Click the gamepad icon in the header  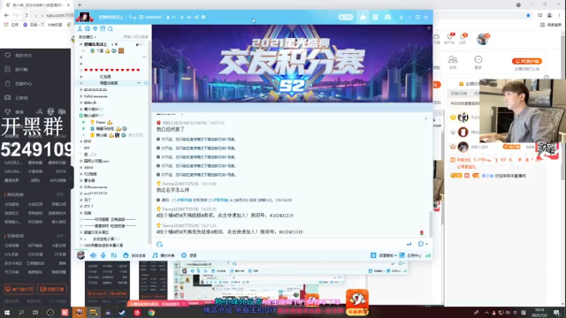click(x=387, y=18)
